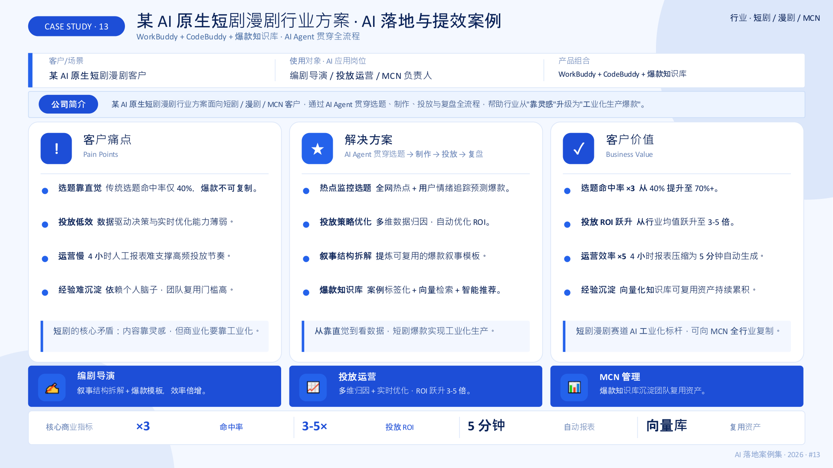Screen dimensions: 833x468
Task: Click the text 某 AI 原生短剧漫剧客户
Action: coord(97,75)
